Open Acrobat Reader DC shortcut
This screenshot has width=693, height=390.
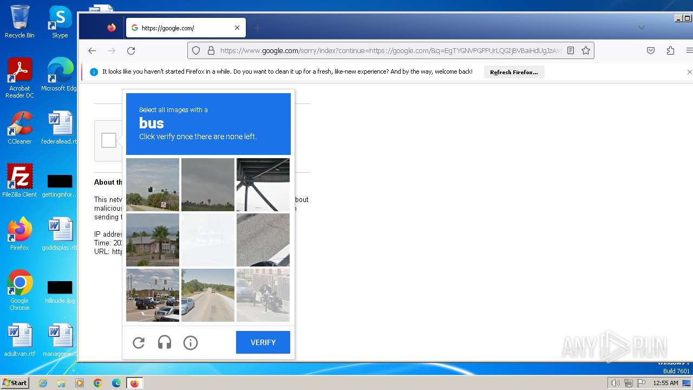19,78
